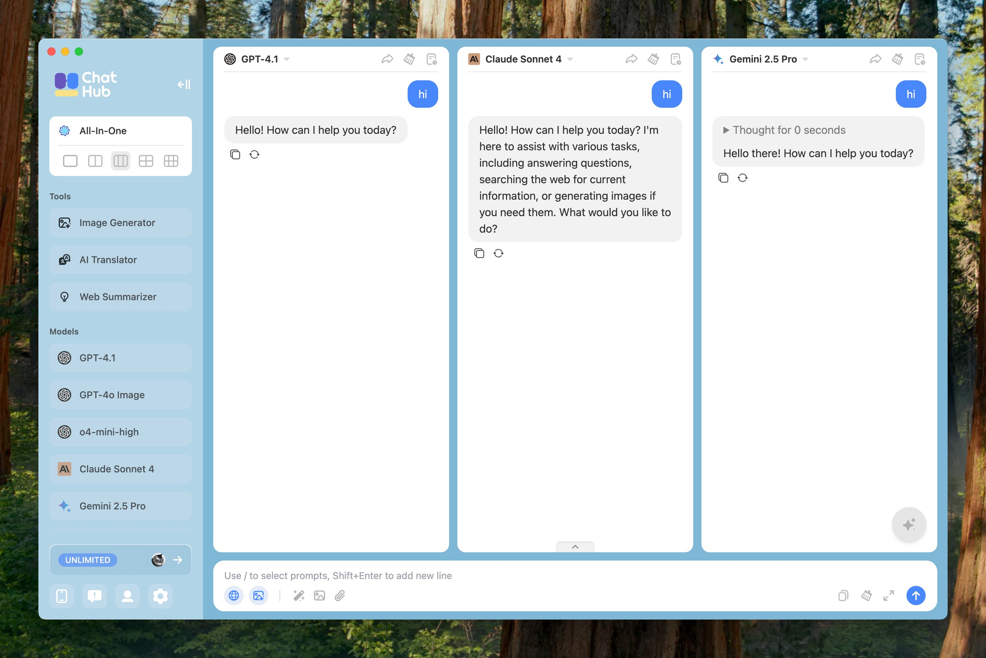This screenshot has width=986, height=658.
Task: Clear the GPT-4.1 conversation
Action: [x=409, y=59]
